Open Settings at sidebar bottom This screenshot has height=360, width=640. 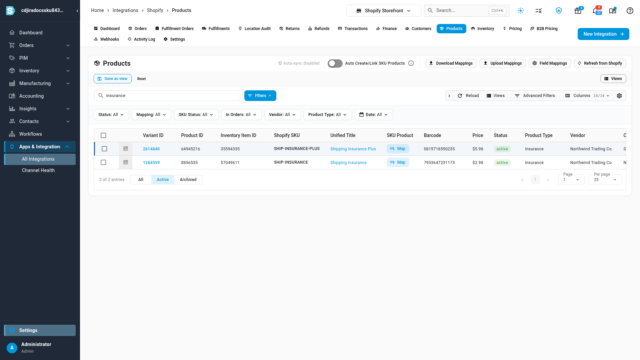click(x=40, y=330)
